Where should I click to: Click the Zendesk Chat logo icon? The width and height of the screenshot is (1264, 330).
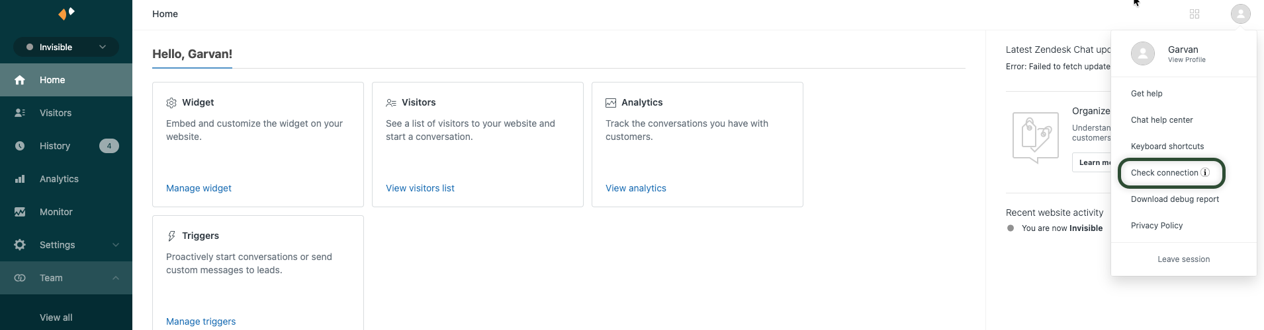(66, 13)
